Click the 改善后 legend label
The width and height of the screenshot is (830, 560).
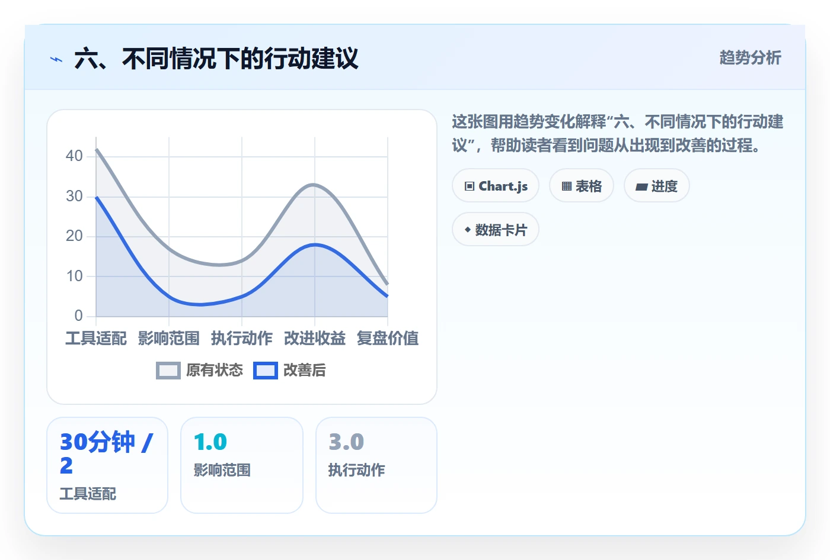(305, 371)
